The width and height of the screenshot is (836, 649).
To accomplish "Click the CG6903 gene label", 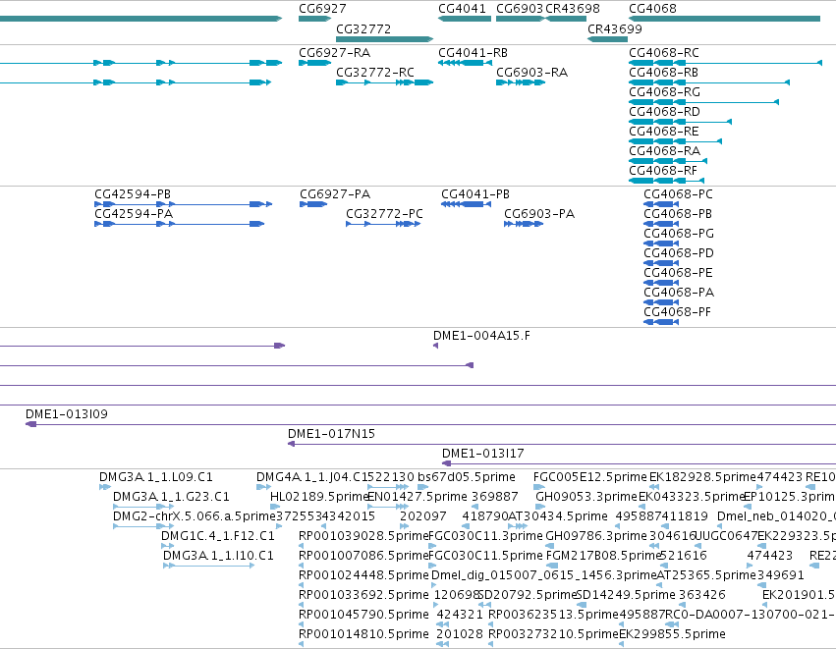I will [520, 9].
